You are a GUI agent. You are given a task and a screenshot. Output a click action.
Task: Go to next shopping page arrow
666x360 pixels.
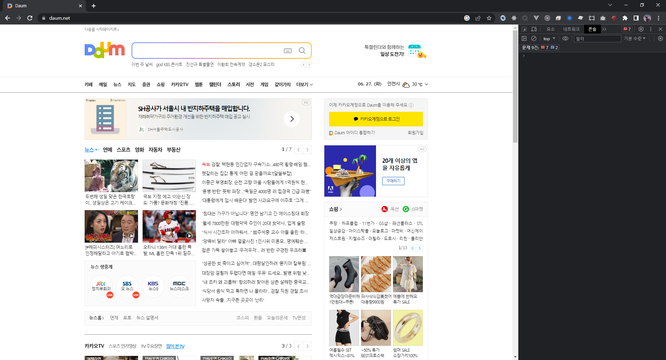pyautogui.click(x=419, y=248)
